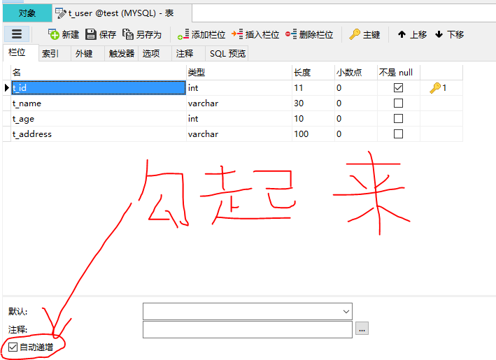The height and width of the screenshot is (360, 496).
Task: Click the ... button next to 注释
Action: click(362, 329)
